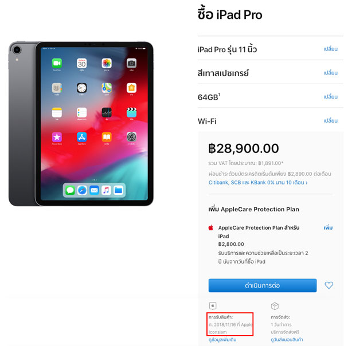
Task: Click the FaceTime icon on iPad screen
Action: pos(57,64)
